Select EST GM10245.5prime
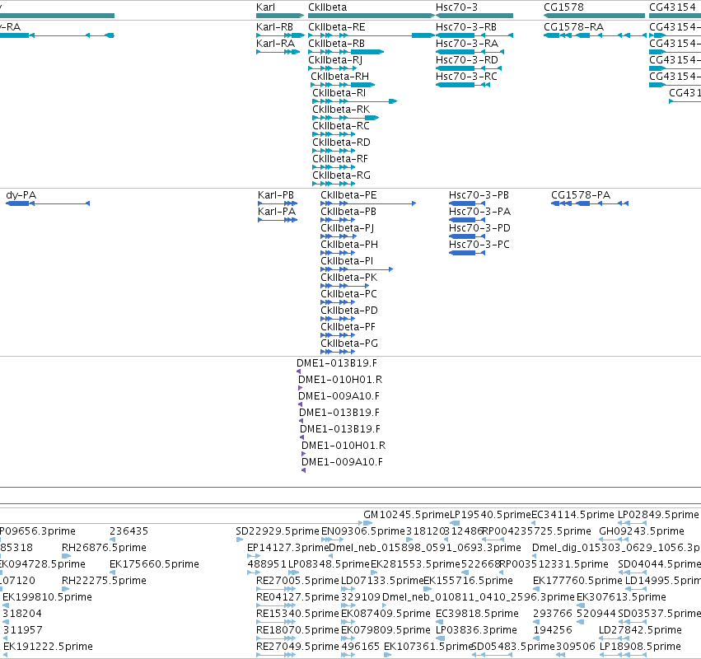This screenshot has height=659, width=701. [x=406, y=515]
